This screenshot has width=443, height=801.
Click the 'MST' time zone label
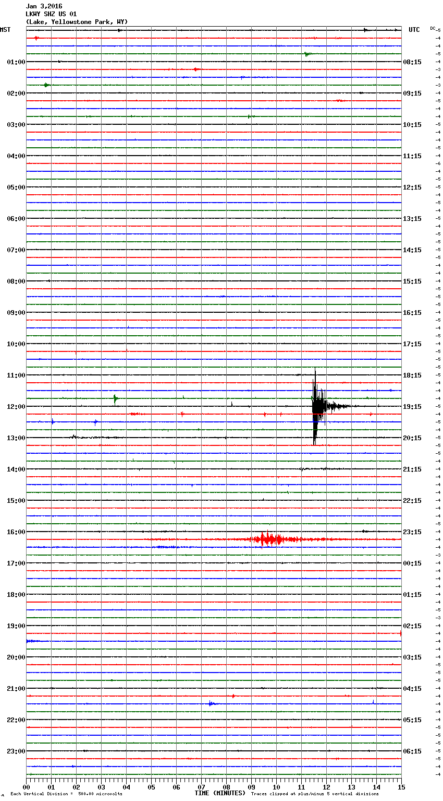pos(5,30)
